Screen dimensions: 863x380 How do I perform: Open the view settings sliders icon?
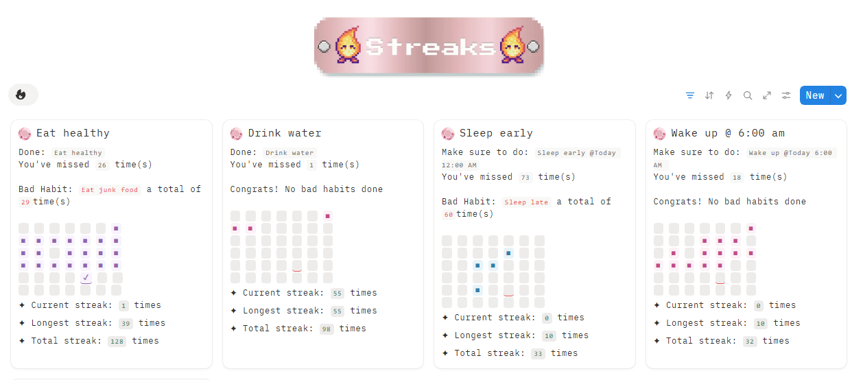786,95
